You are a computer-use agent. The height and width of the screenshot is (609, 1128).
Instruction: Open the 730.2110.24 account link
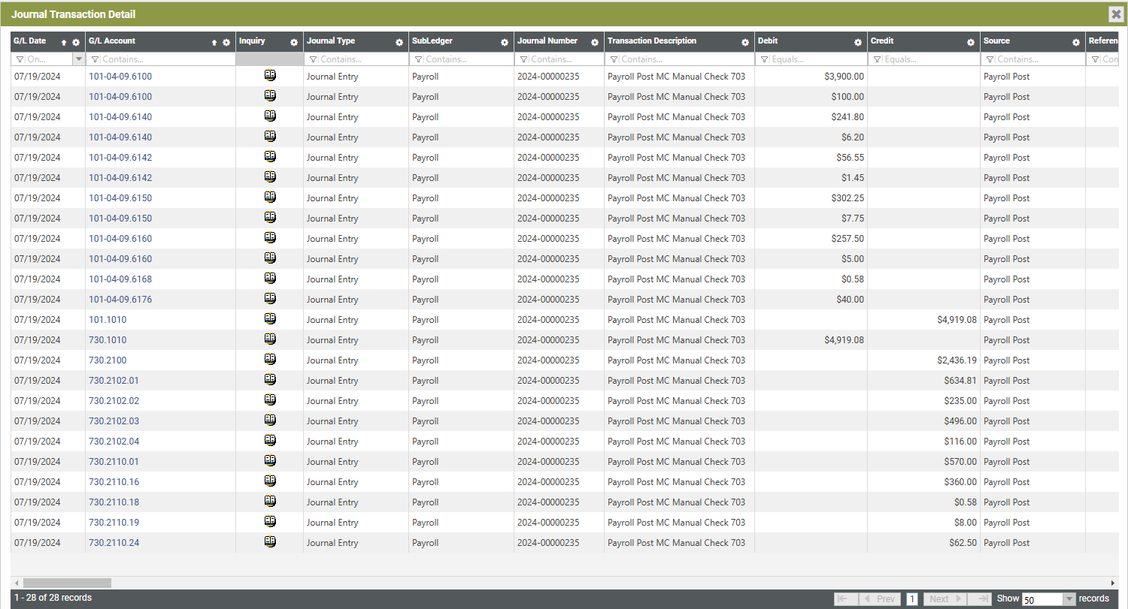click(114, 542)
